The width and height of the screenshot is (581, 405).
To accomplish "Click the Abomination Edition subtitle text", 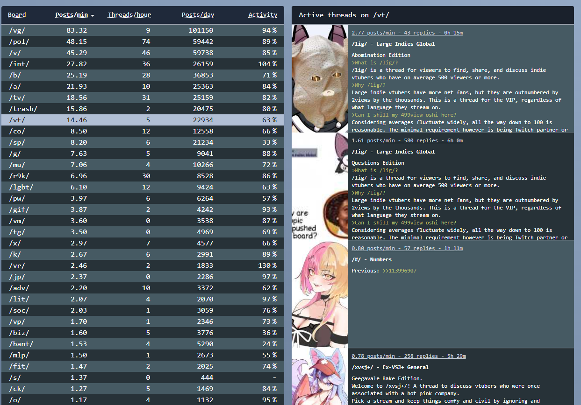I will coord(381,55).
